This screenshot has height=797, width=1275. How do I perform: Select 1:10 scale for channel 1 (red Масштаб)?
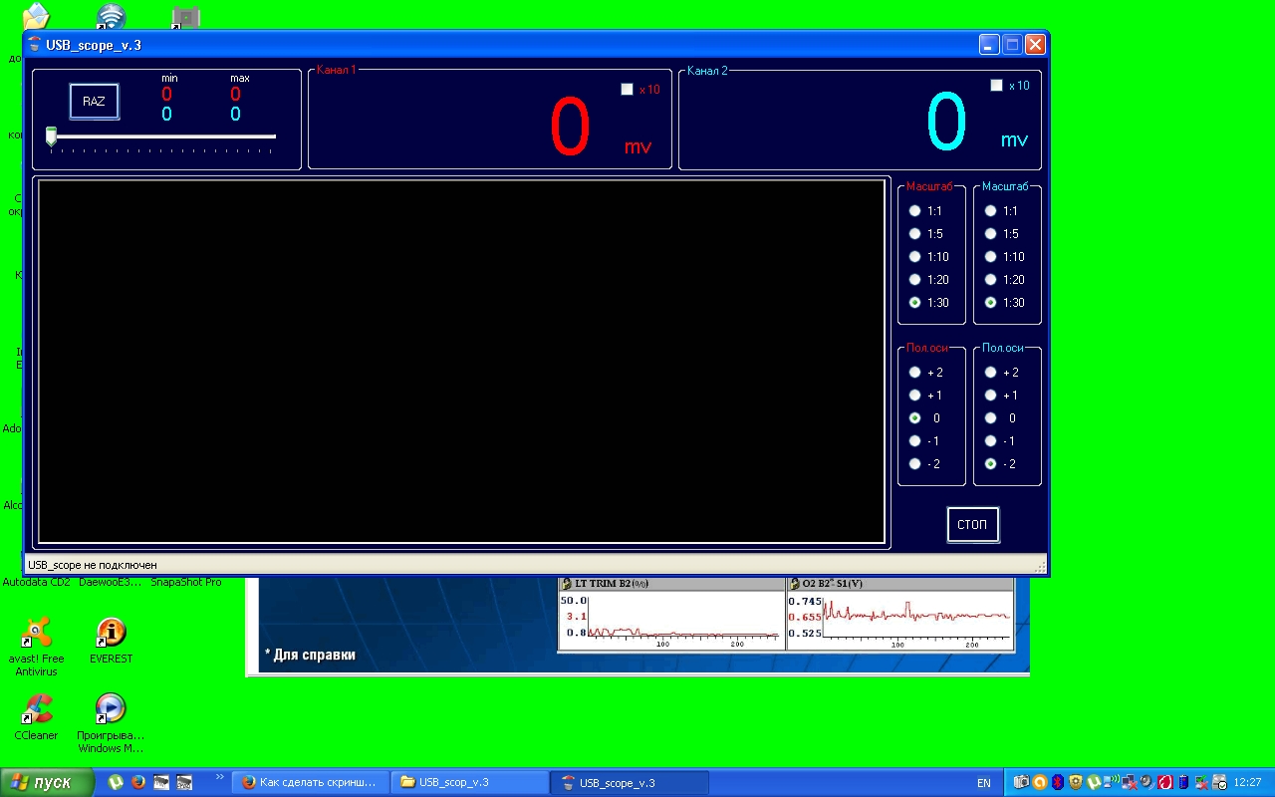[914, 256]
